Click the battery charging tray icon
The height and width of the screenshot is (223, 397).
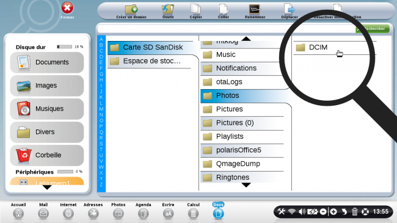pyautogui.click(x=313, y=211)
